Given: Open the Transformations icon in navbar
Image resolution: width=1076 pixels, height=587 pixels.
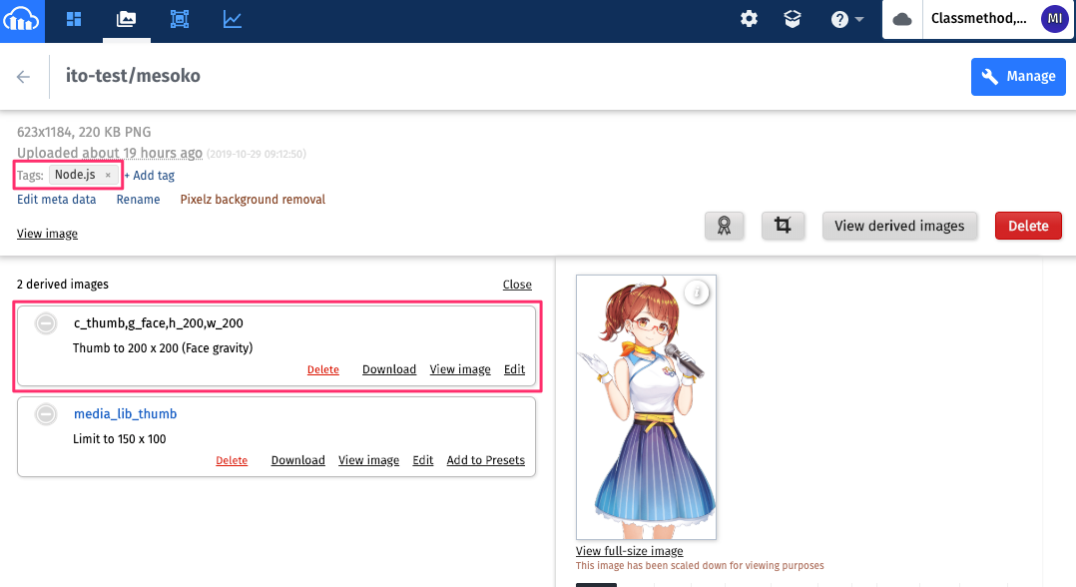Looking at the screenshot, I should pyautogui.click(x=180, y=19).
